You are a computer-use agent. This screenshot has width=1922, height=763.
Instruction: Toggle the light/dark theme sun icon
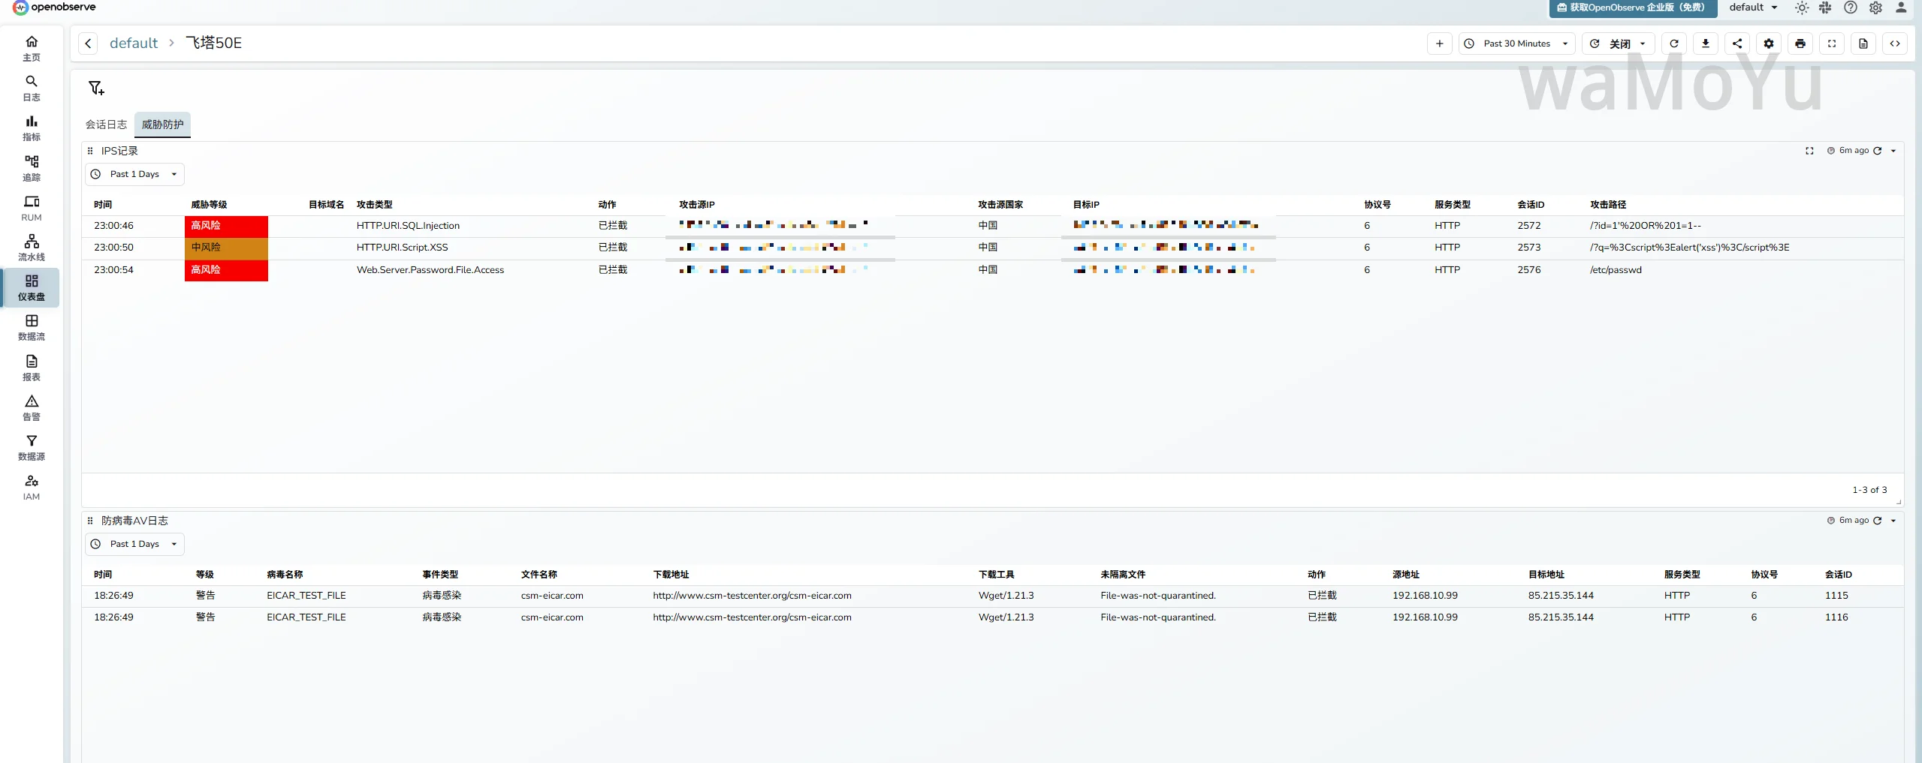pyautogui.click(x=1801, y=8)
